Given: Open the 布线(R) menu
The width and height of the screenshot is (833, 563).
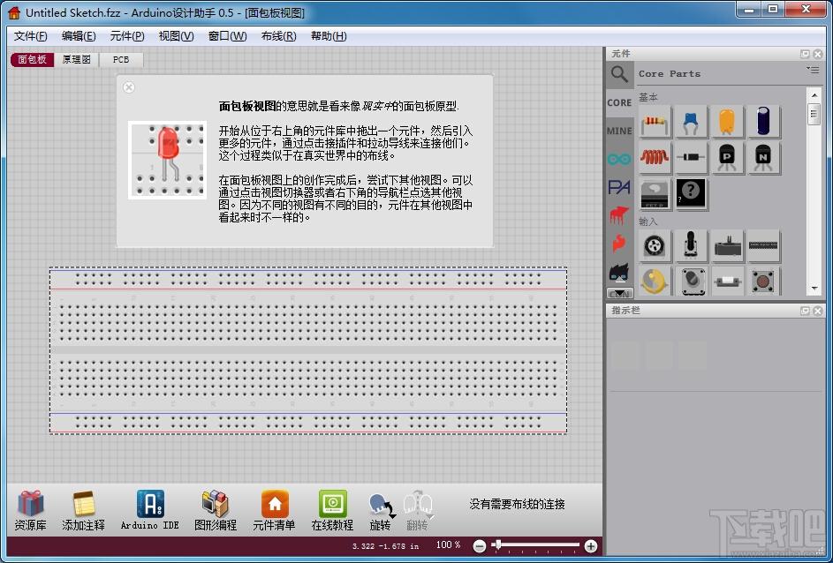Looking at the screenshot, I should pos(278,36).
